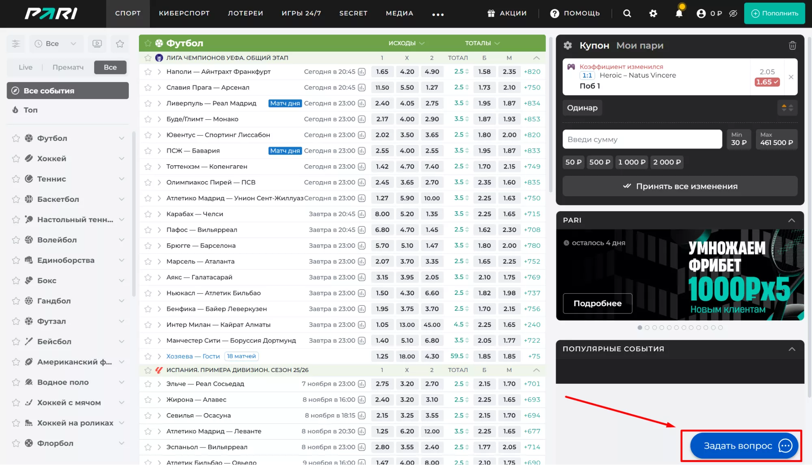Open coupon settings gear icon

(x=568, y=45)
